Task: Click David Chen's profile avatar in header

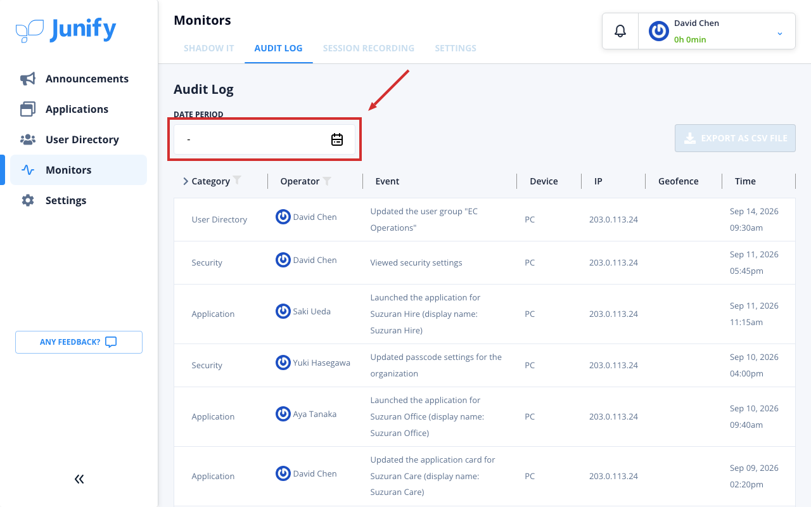Action: click(659, 31)
